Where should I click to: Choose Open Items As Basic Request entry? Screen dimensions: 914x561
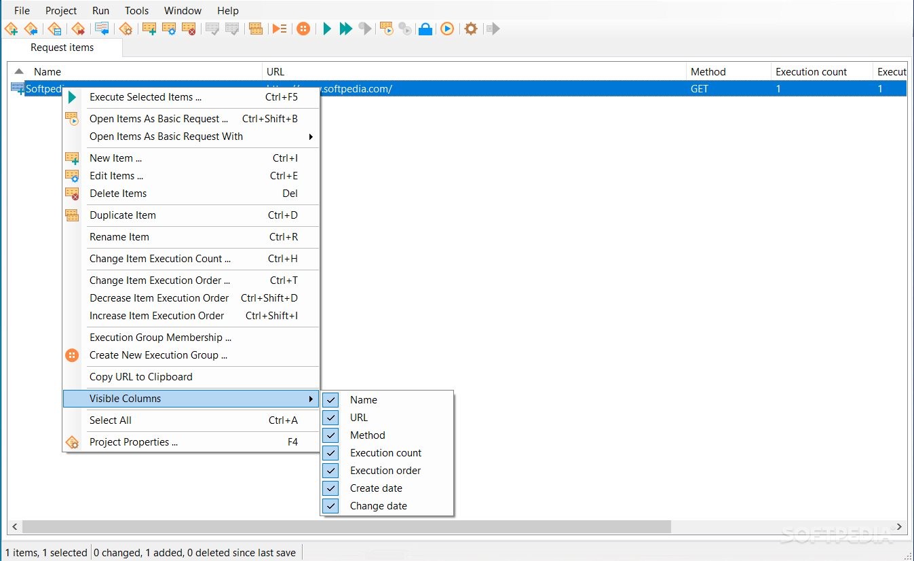click(191, 119)
